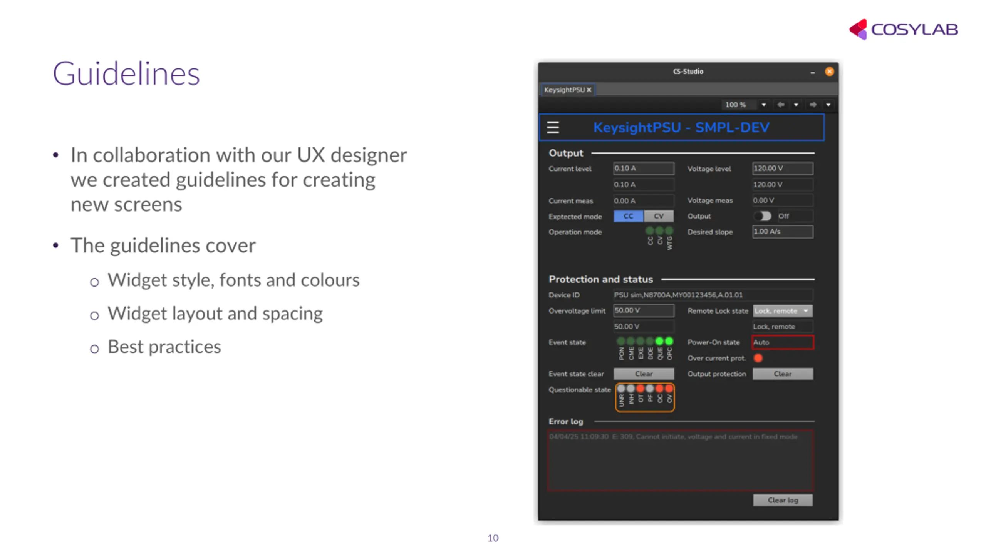Open the 100 % zoom dropdown
This screenshot has height=554, width=986.
click(763, 105)
